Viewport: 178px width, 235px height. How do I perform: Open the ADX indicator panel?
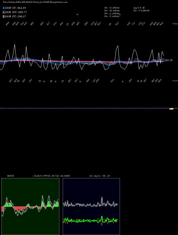tap(91, 207)
